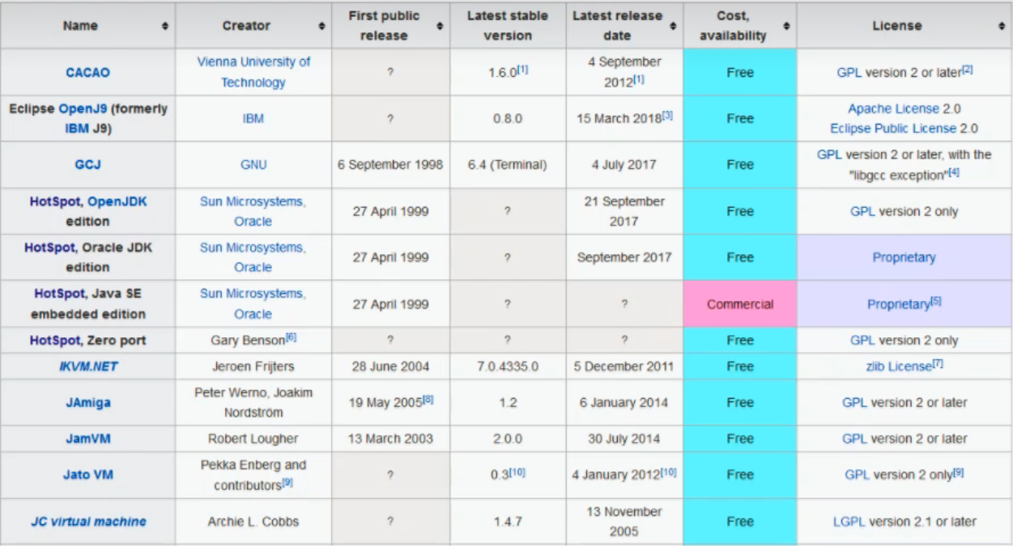Follow citation [8] next to 19 May 2005
Screen dimensions: 1013x546
point(428,400)
